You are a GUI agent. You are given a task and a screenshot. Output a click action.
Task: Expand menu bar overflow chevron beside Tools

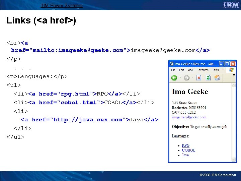pyautogui.click(x=223, y=69)
